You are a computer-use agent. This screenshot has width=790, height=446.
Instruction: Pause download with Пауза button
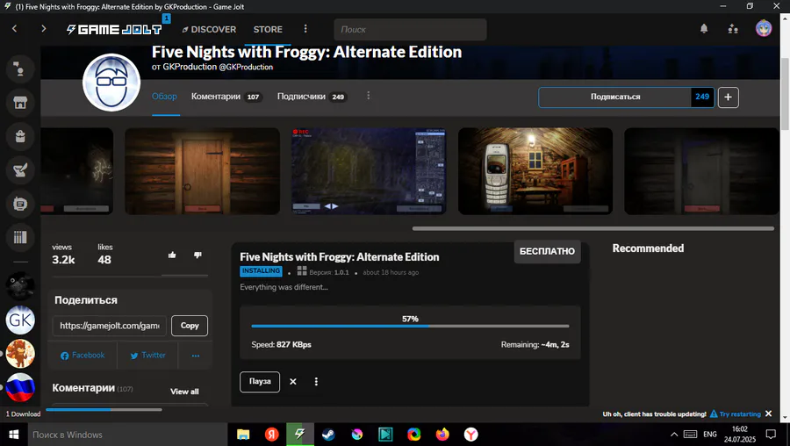point(260,382)
